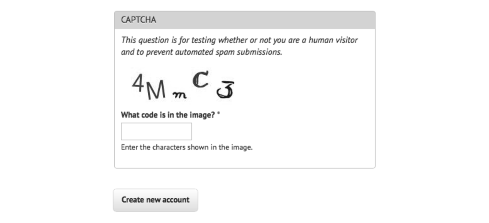Viewport: 489px width, 223px height.
Task: Click the word "image" in the code label
Action: (x=204, y=115)
